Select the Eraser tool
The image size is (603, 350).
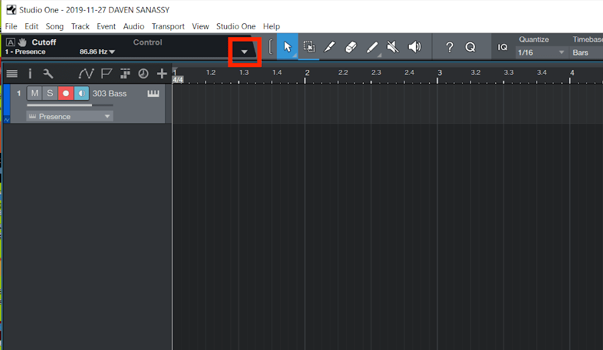pyautogui.click(x=351, y=47)
